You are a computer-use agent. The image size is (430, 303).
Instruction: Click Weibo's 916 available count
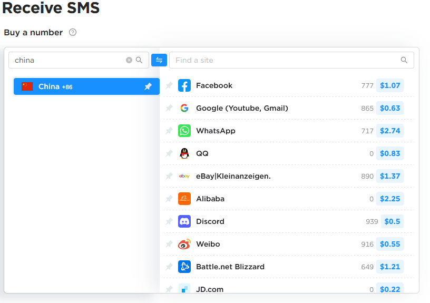click(367, 245)
